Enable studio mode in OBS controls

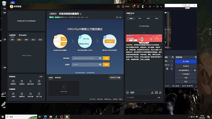pyautogui.click(x=186, y=74)
